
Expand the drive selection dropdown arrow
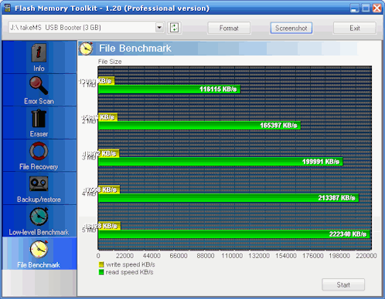pyautogui.click(x=159, y=27)
